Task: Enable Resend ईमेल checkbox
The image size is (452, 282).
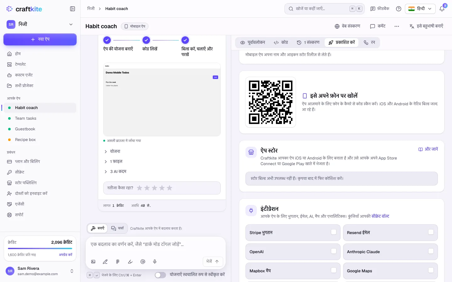Action: coord(431,232)
